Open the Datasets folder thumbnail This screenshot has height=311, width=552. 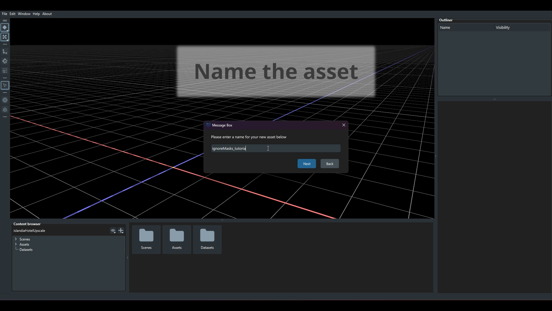coord(207,240)
